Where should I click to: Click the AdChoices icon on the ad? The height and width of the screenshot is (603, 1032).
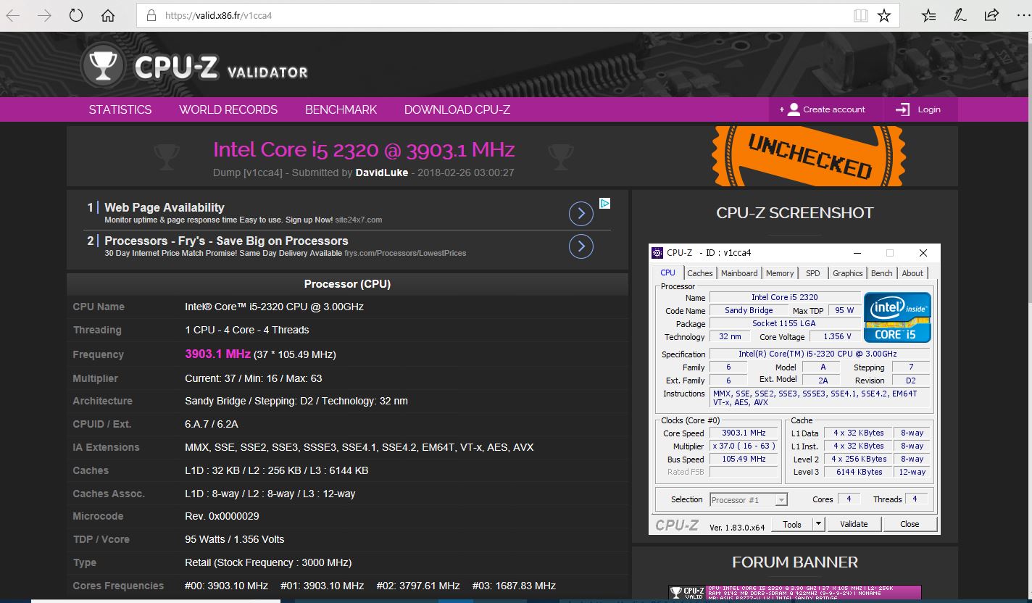click(x=604, y=204)
